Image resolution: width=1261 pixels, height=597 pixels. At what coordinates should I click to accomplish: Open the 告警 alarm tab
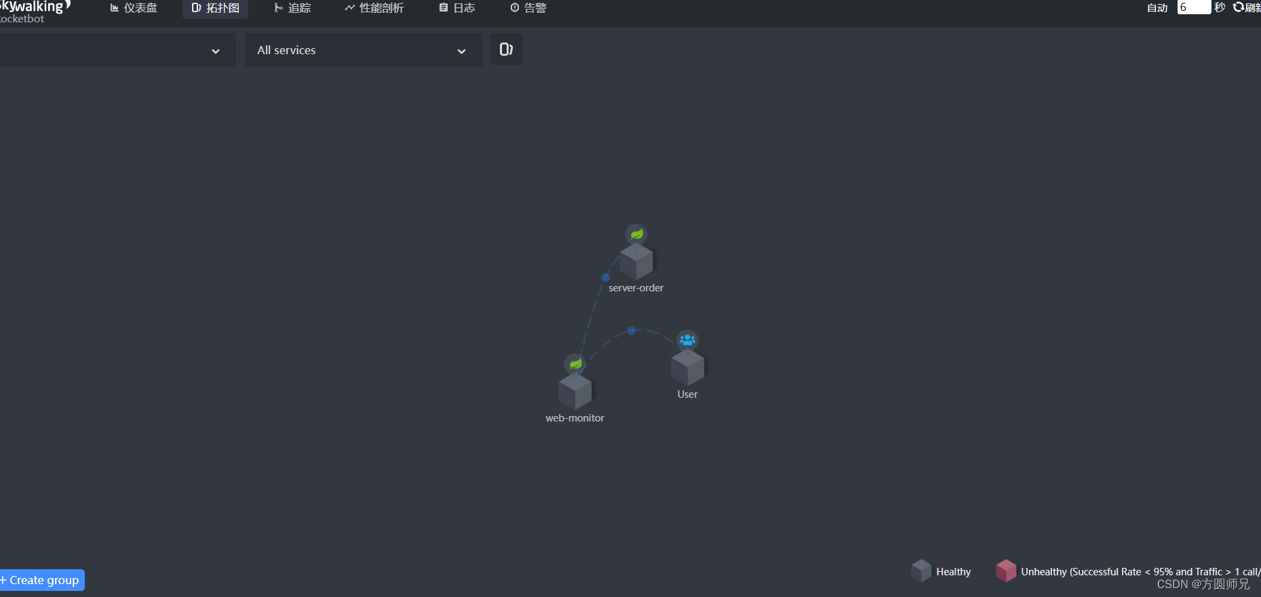tap(528, 8)
